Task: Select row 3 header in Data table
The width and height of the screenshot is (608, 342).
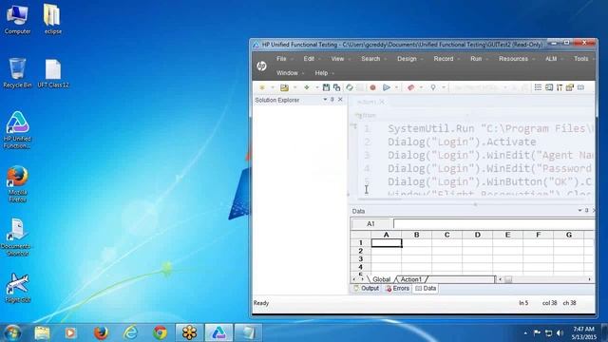Action: pos(361,259)
